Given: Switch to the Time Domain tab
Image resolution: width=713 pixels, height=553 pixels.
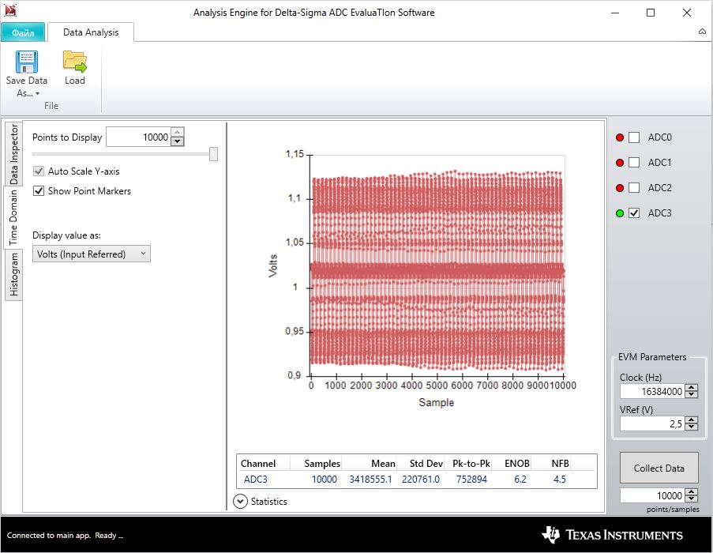Looking at the screenshot, I should click(13, 217).
